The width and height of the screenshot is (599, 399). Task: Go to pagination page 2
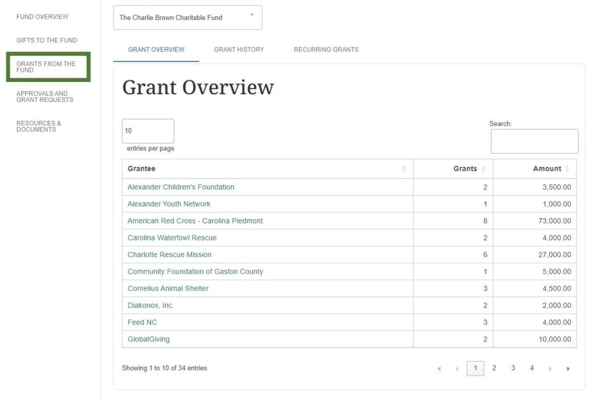click(x=494, y=368)
